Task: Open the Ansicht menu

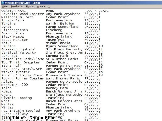Action: tap(42, 7)
